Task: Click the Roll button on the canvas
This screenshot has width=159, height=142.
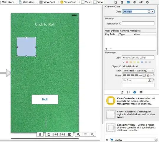Action: pos(45,100)
